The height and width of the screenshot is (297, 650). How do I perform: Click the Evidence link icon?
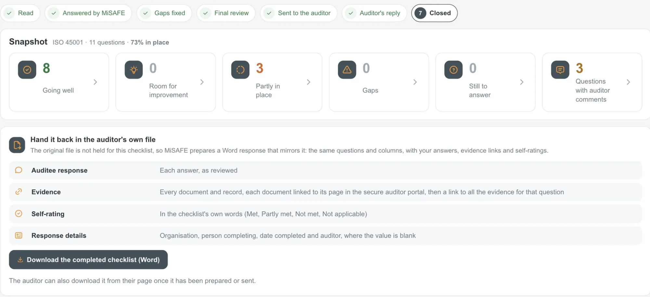(19, 192)
